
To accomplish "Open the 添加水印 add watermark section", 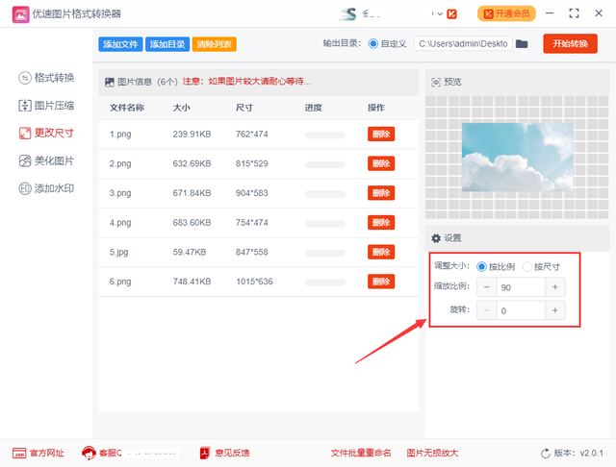I will click(46, 188).
